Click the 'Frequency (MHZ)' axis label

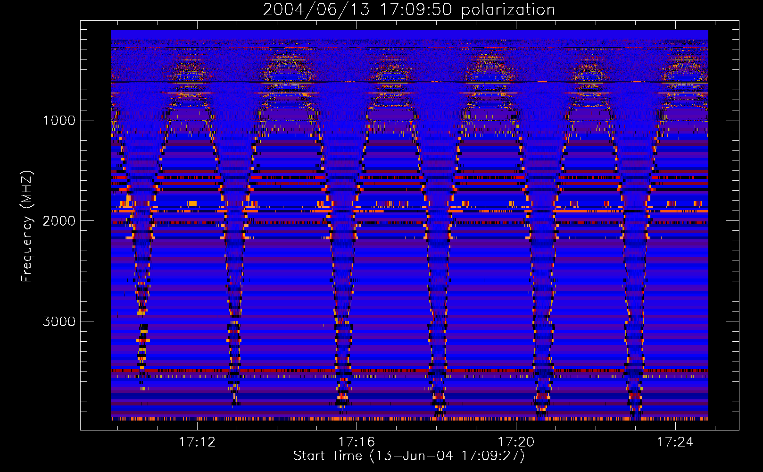coord(26,227)
